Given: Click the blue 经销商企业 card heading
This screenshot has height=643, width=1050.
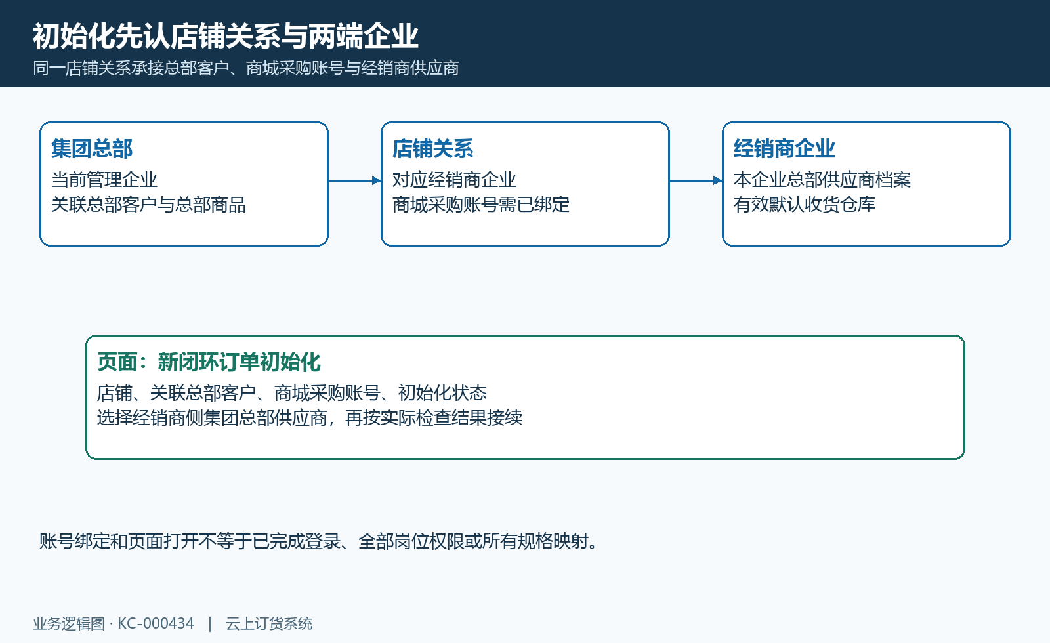Looking at the screenshot, I should pos(784,149).
